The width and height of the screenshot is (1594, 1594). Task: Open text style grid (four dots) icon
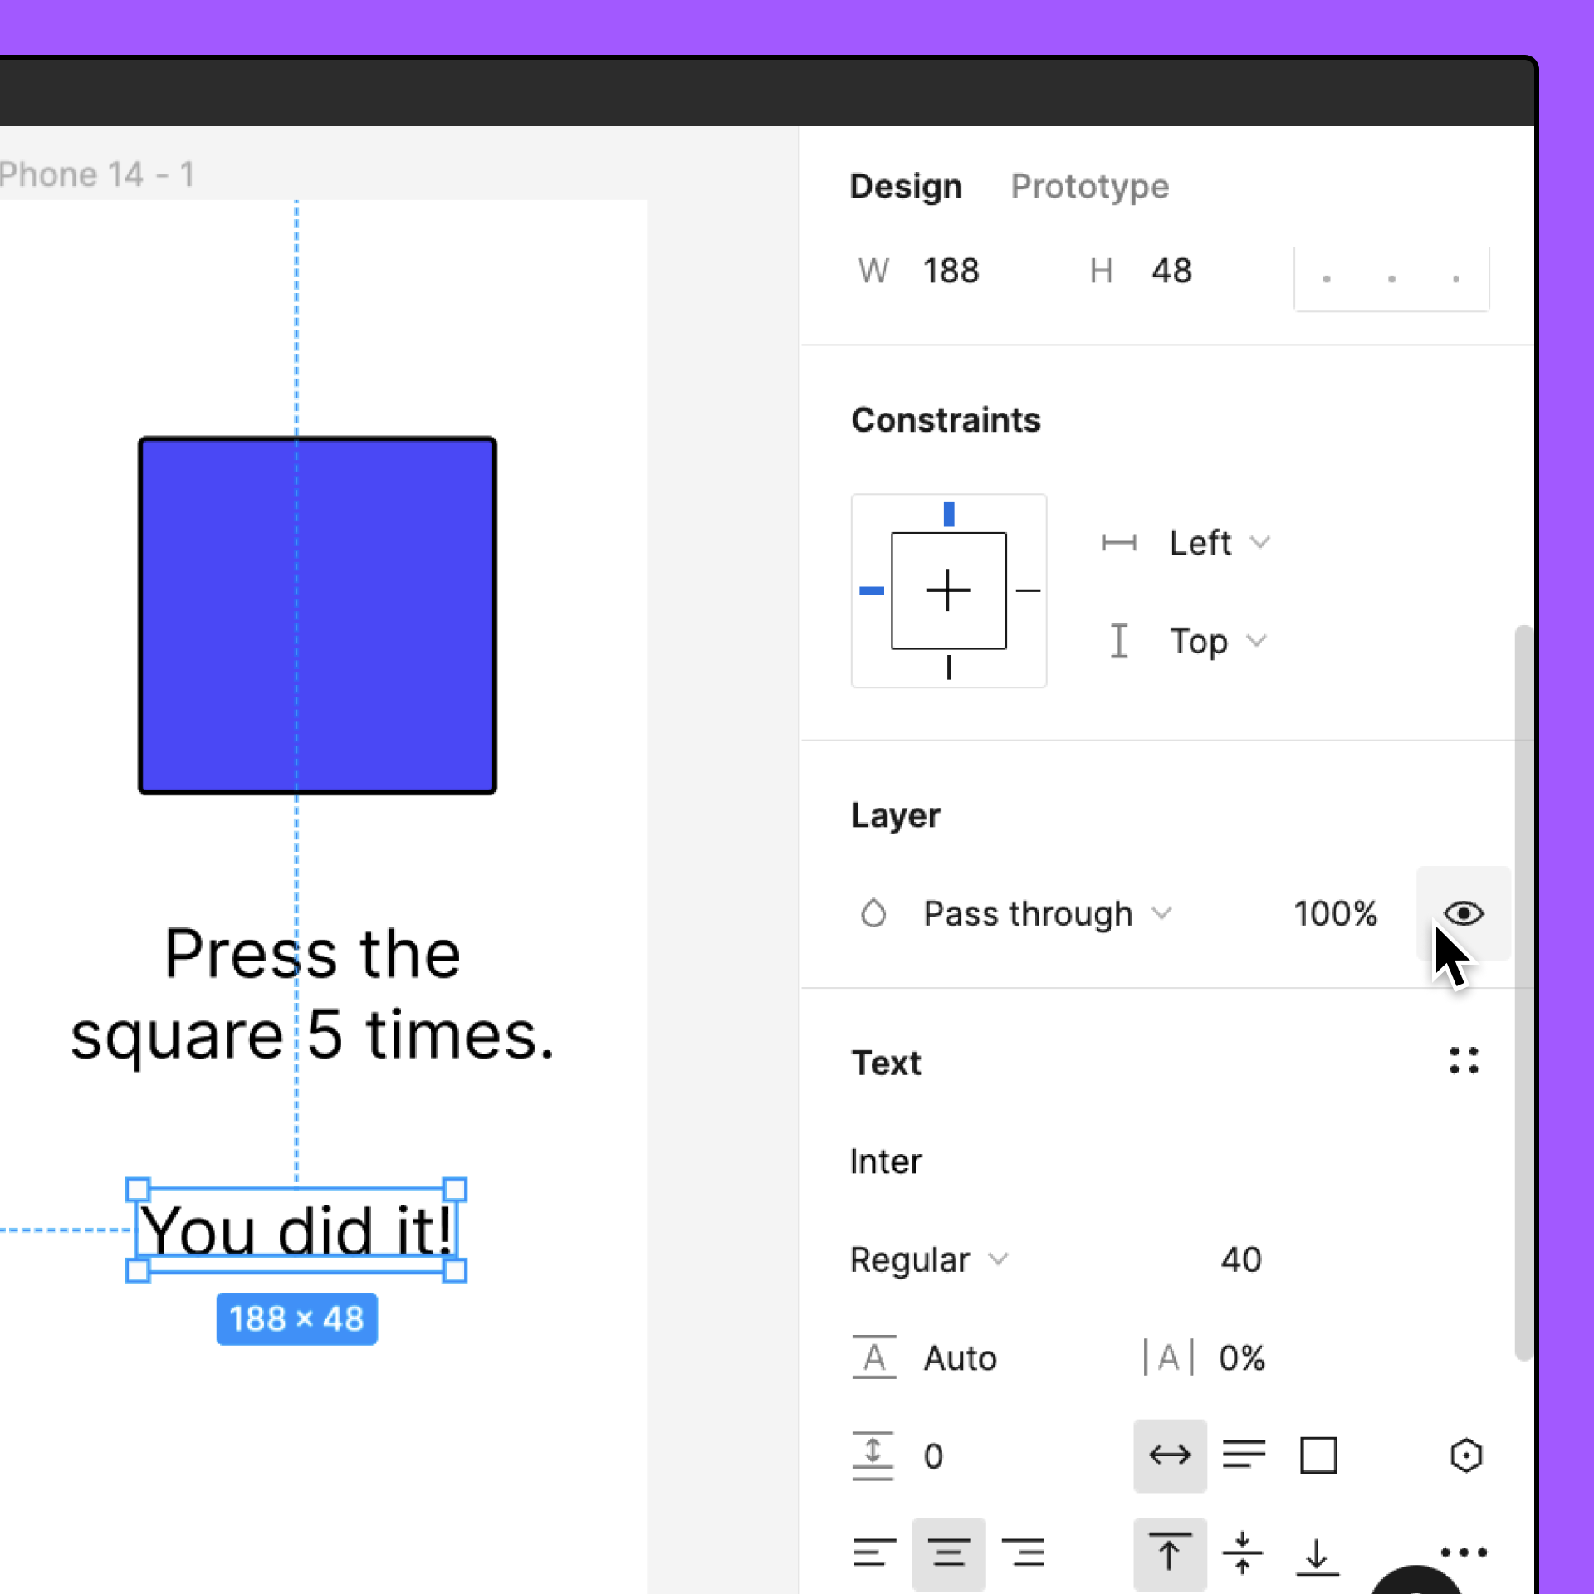coord(1463,1061)
